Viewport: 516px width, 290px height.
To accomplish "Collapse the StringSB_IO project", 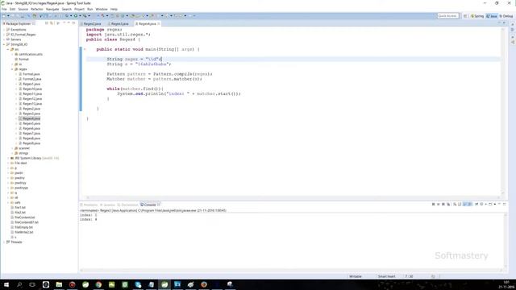I will (4, 44).
